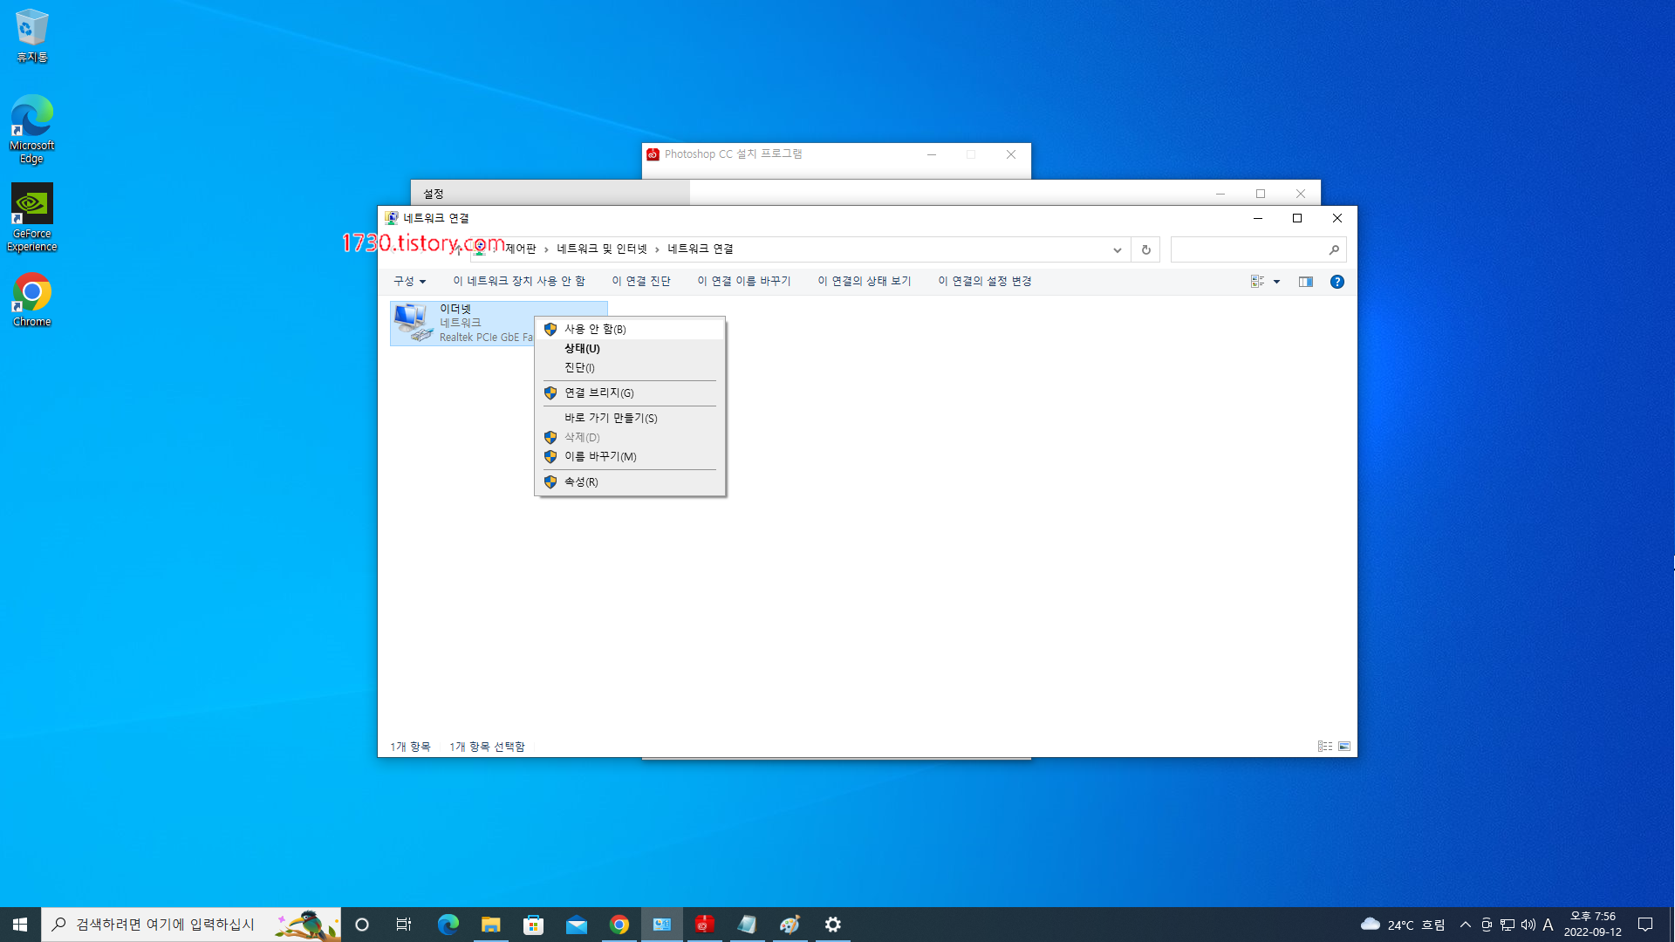Click the refresh icon beside the address bar
Image resolution: width=1675 pixels, height=942 pixels.
(1145, 249)
